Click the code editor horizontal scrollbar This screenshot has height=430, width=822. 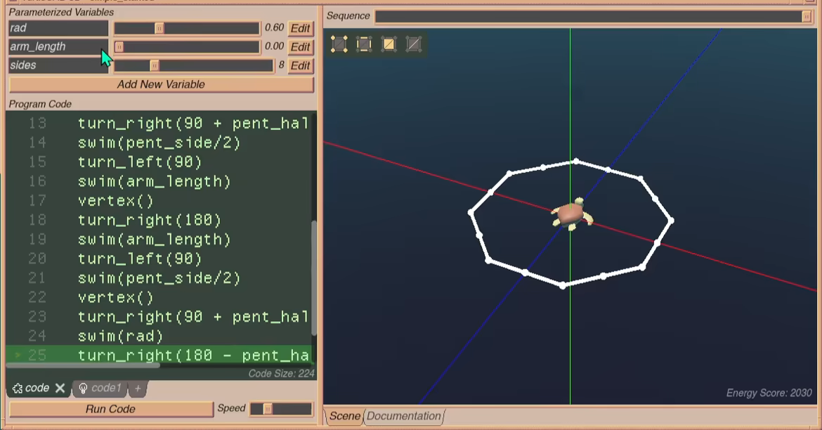tap(83, 365)
